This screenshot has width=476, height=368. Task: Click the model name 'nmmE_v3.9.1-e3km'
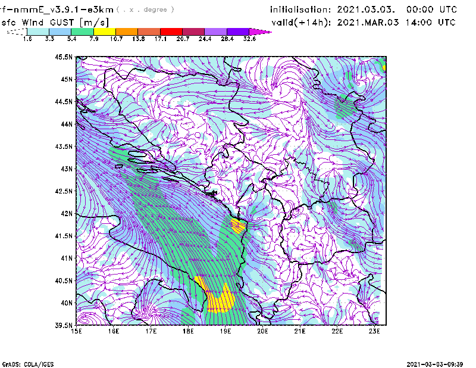pyautogui.click(x=64, y=10)
